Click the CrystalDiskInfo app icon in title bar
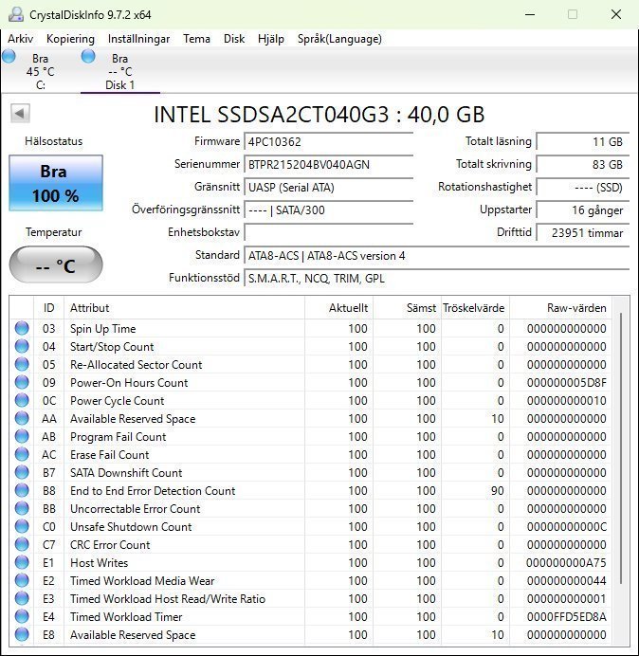 click(14, 14)
